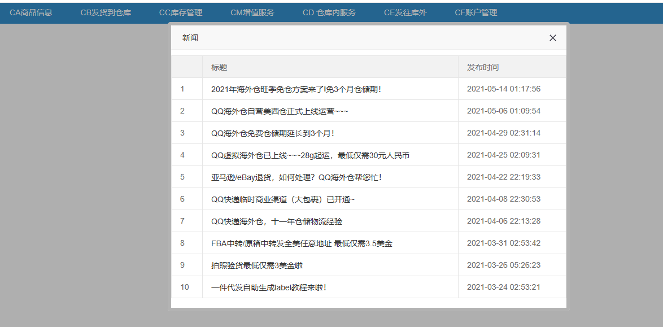
Task: Open news 2021年海外仓旺季免仓方案来了
Action: (x=296, y=89)
